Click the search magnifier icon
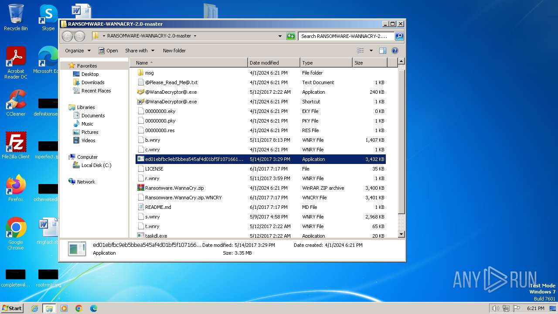 click(399, 36)
